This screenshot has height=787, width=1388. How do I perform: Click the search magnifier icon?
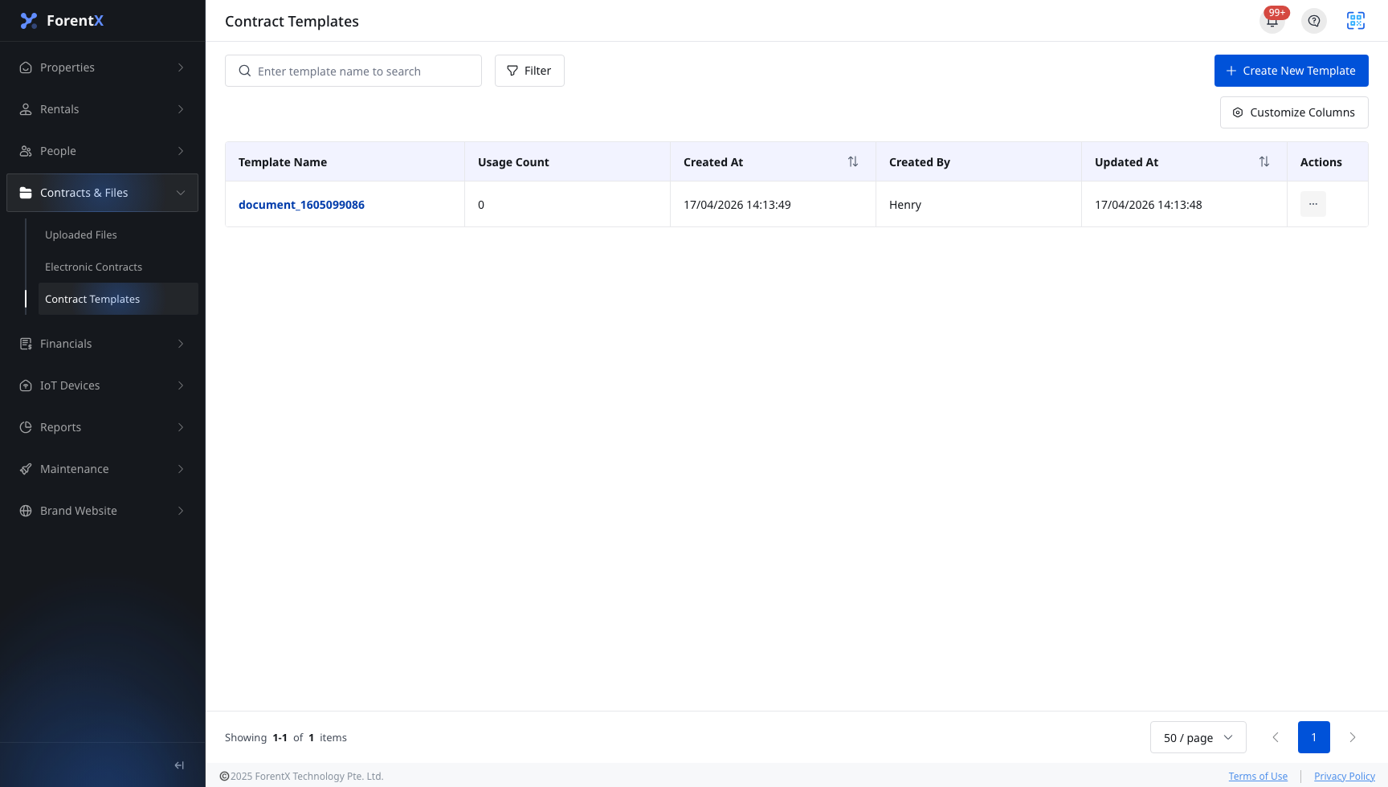(x=245, y=71)
